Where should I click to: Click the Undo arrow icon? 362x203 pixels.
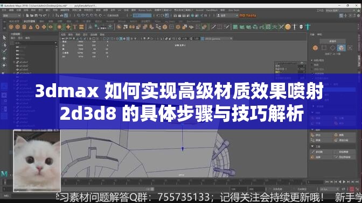pyautogui.click(x=40, y=16)
